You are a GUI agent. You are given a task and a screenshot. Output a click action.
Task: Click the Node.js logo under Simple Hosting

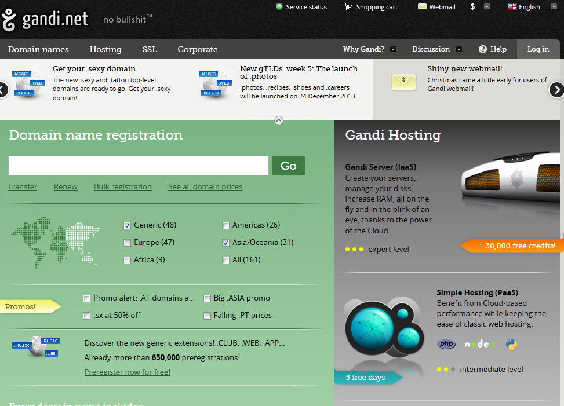point(480,344)
